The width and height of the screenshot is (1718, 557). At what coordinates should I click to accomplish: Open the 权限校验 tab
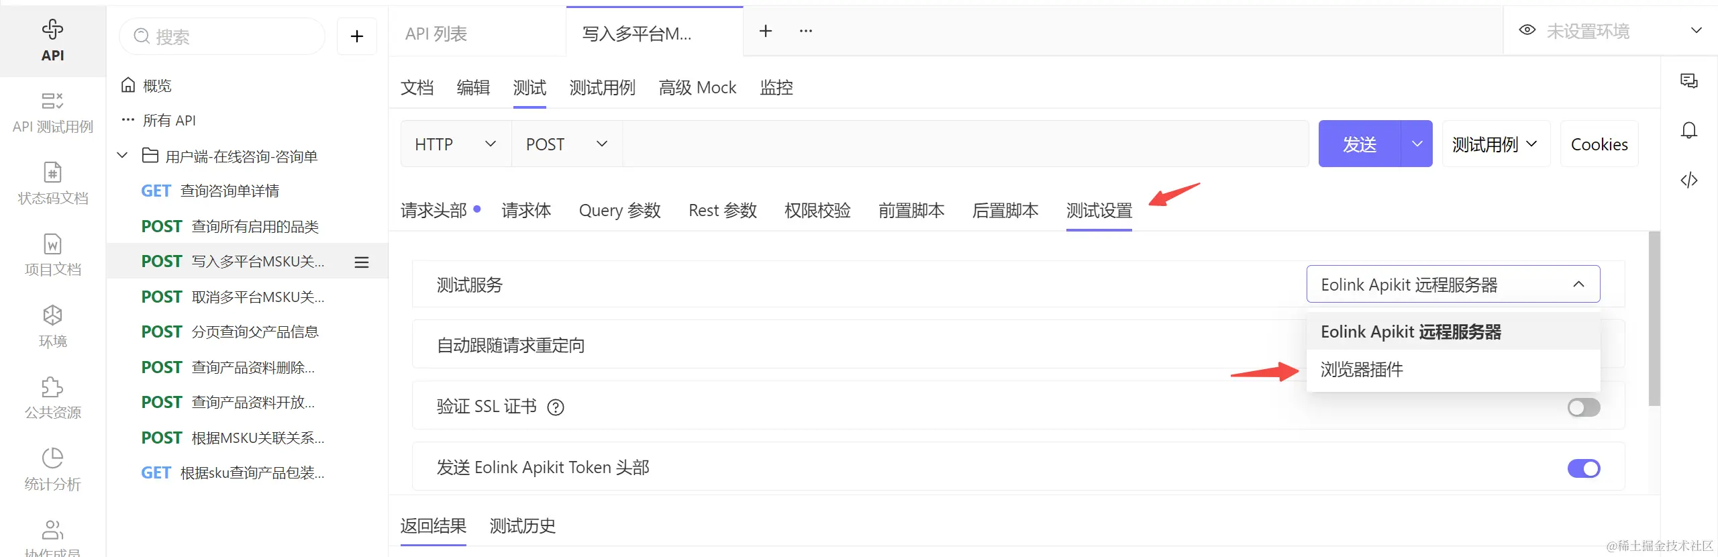[x=817, y=211]
